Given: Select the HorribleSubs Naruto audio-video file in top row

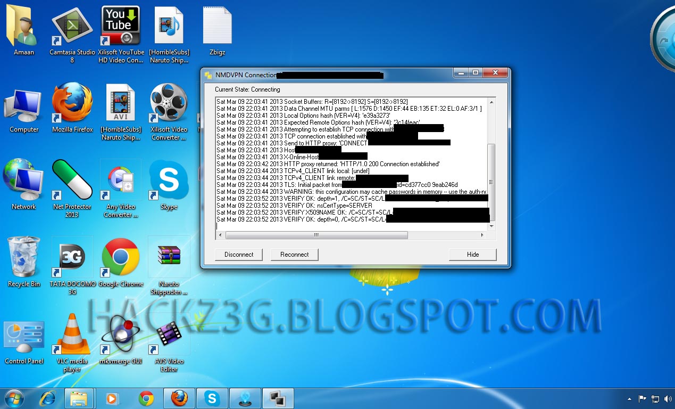Looking at the screenshot, I should click(169, 35).
